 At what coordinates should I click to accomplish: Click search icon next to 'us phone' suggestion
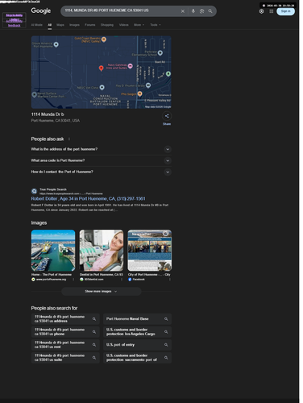pos(94,332)
